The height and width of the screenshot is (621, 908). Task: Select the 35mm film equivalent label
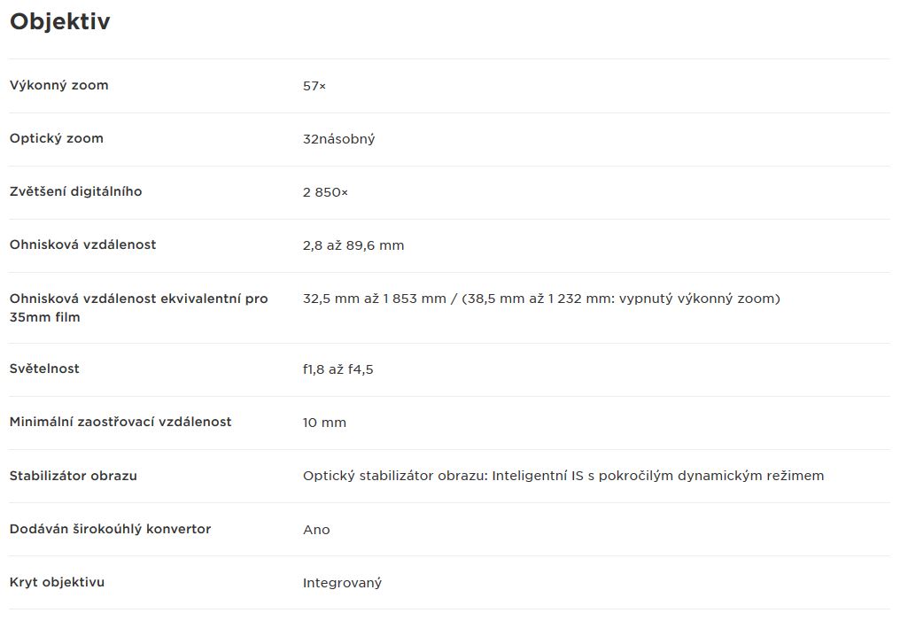click(138, 307)
